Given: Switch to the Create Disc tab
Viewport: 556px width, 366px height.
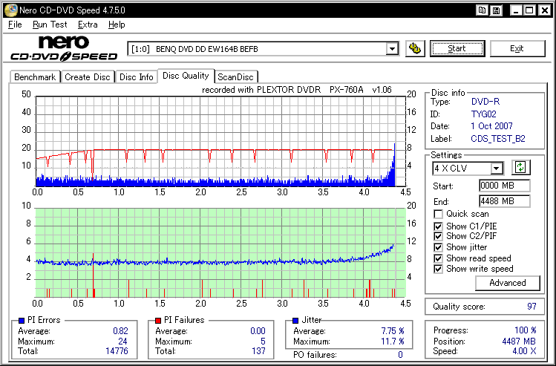Looking at the screenshot, I should (88, 77).
